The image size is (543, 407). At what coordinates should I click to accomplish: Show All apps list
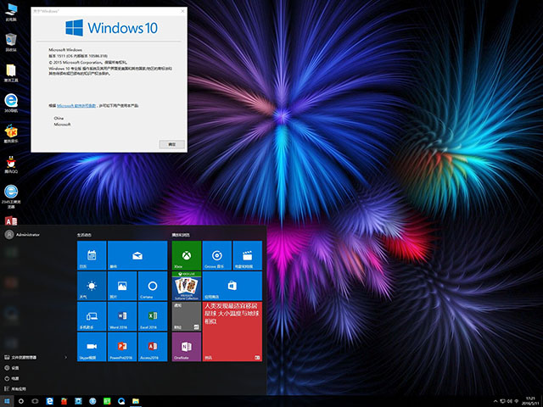tap(17, 388)
